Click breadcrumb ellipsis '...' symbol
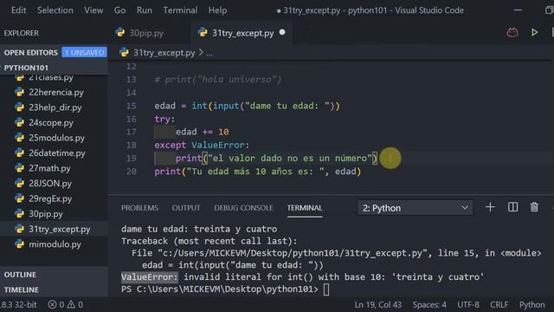Screen dimensions: 554x312 pos(209,53)
